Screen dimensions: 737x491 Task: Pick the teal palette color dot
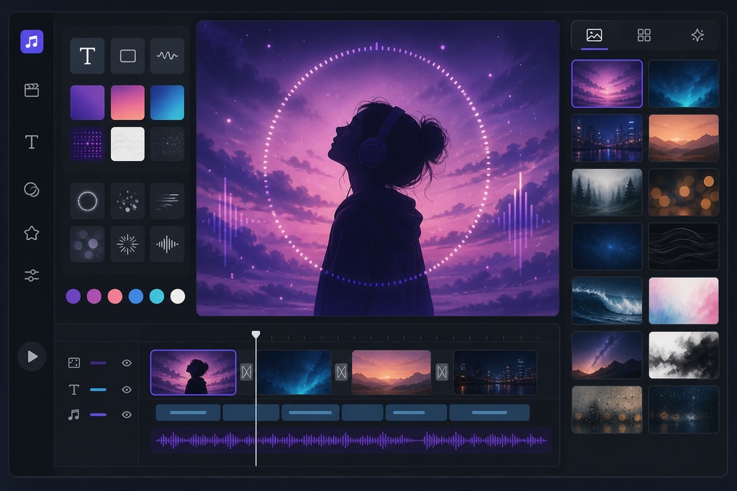point(157,296)
